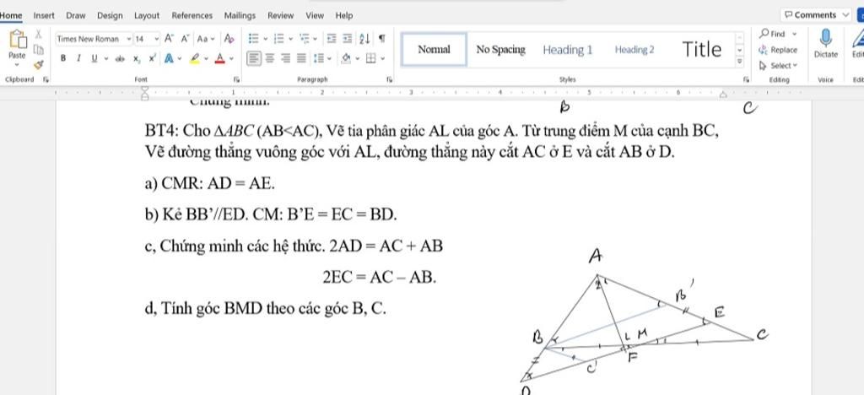Viewport: 864px width, 395px height.
Task: Expand the underline style arrow
Action: point(105,58)
